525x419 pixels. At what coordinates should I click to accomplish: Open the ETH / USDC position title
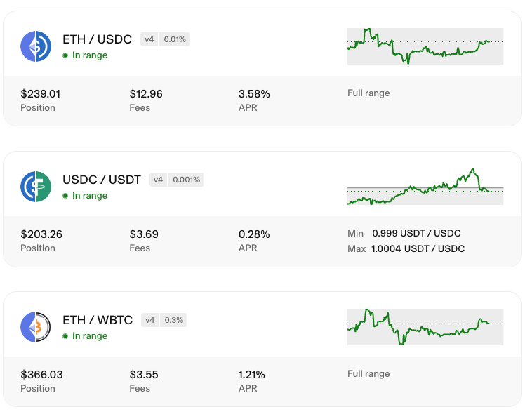tap(97, 39)
